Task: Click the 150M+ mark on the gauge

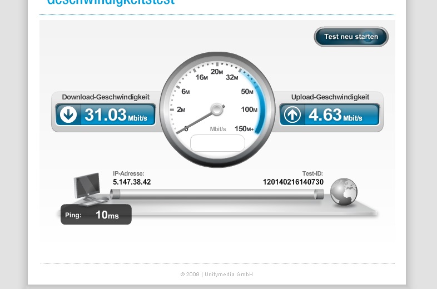Action: pos(244,129)
